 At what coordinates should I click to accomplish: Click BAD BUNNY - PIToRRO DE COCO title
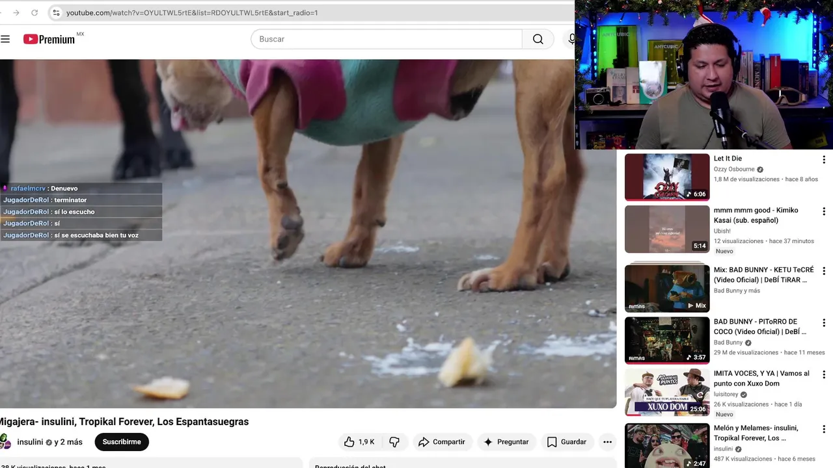click(760, 326)
